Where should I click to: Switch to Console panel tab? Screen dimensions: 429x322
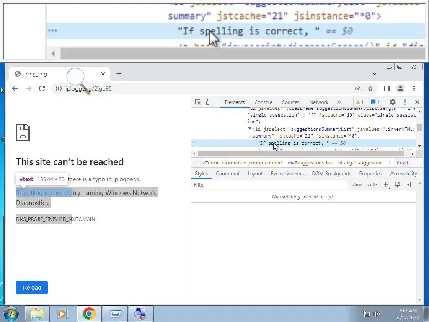[x=263, y=102]
